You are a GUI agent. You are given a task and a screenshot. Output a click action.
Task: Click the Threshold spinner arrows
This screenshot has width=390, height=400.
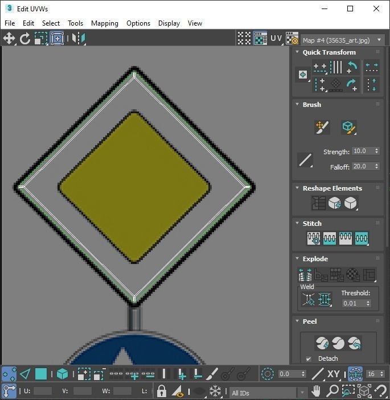pos(368,303)
